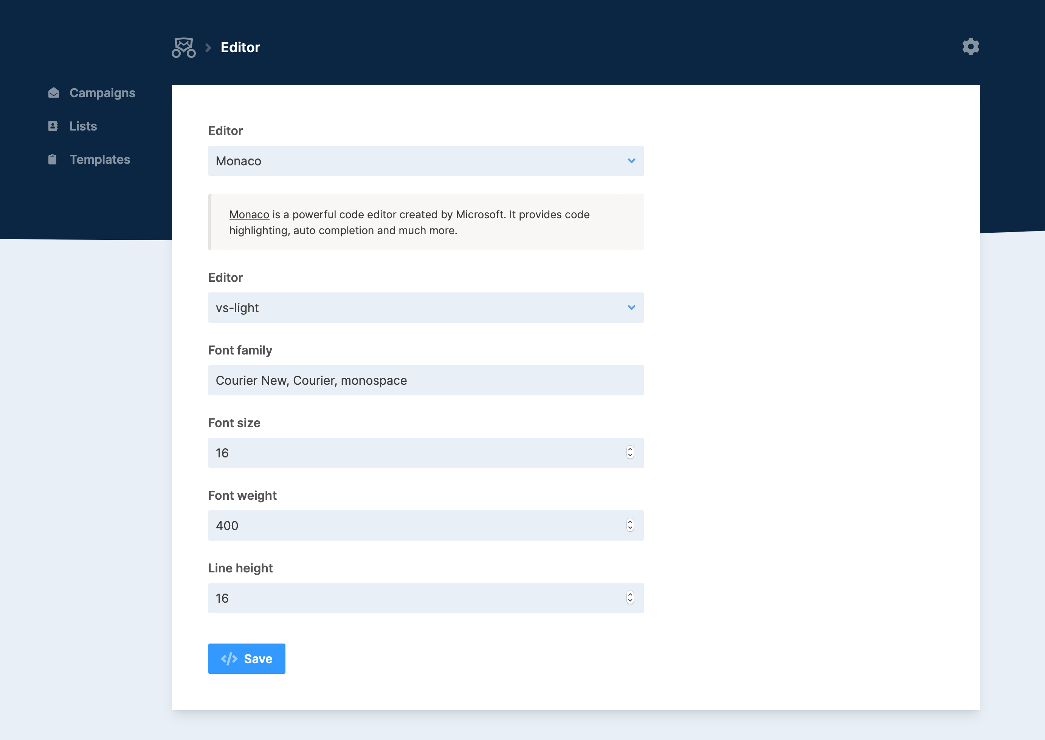Open the theme dropdown showing vs-light

coord(426,308)
